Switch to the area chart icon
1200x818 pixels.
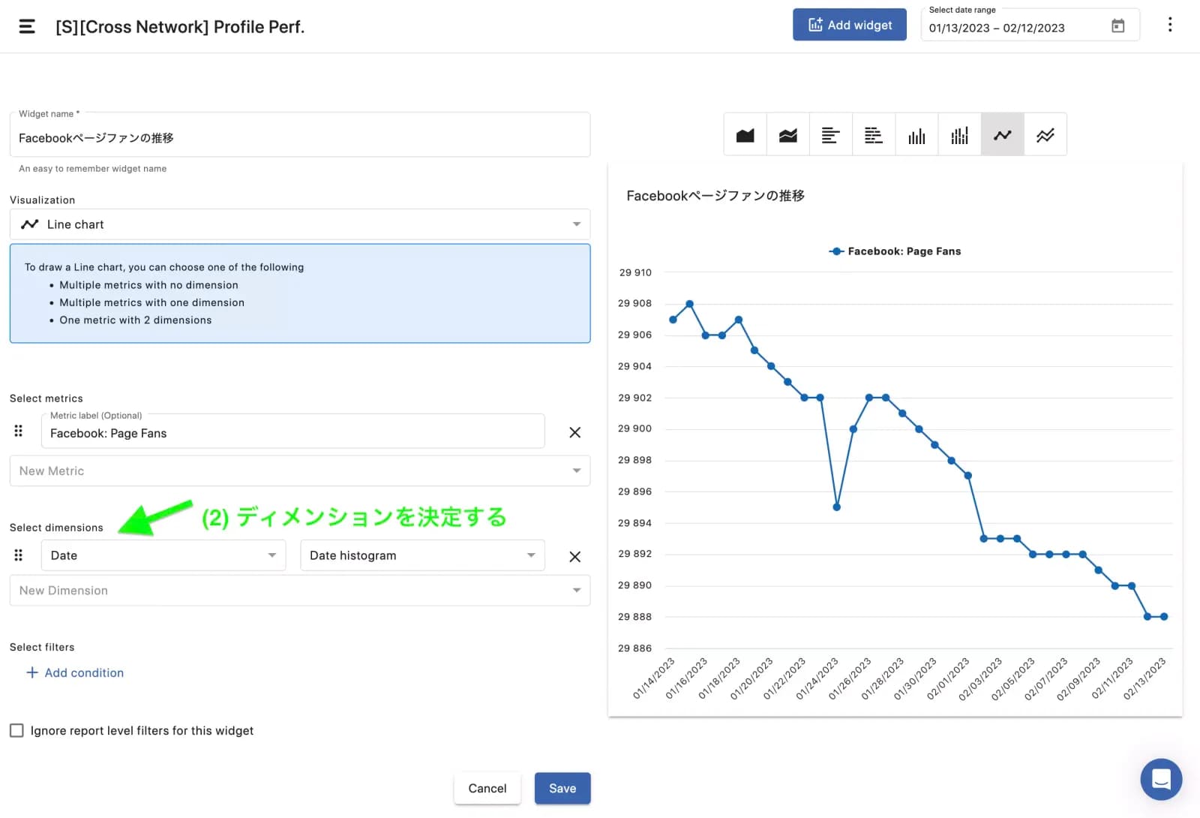click(x=745, y=135)
